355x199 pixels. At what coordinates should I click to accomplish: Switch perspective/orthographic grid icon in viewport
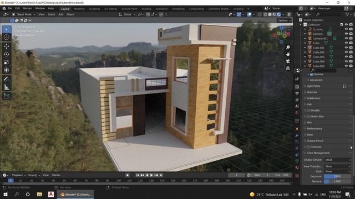tap(288, 68)
